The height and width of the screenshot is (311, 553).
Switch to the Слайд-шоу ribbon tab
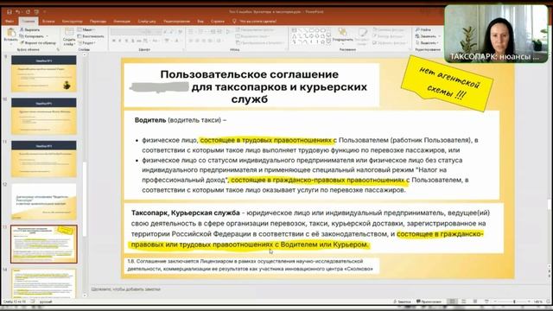(147, 22)
